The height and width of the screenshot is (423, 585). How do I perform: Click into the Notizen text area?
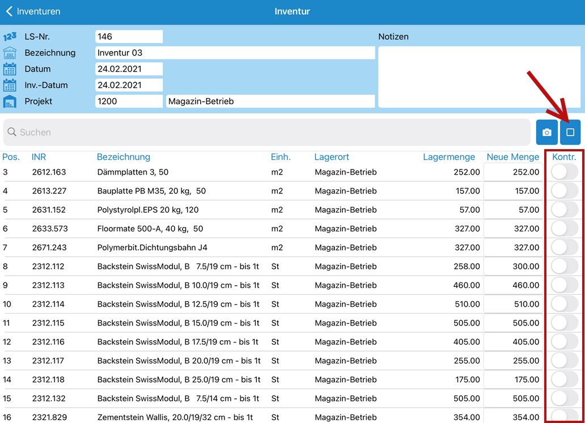click(479, 77)
